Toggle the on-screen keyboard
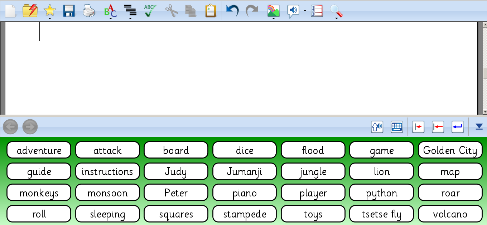The image size is (487, 225). [397, 127]
